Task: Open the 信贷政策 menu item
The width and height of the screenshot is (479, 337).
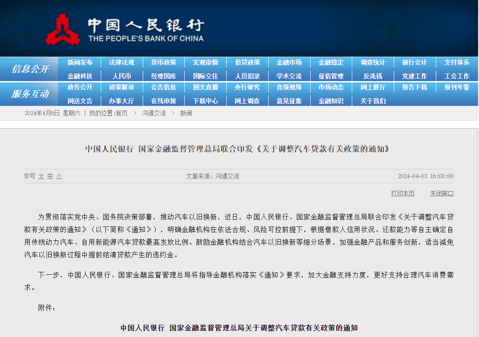Action: pyautogui.click(x=247, y=62)
